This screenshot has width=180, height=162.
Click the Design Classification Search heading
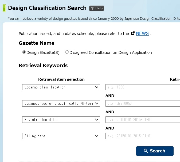(47, 8)
